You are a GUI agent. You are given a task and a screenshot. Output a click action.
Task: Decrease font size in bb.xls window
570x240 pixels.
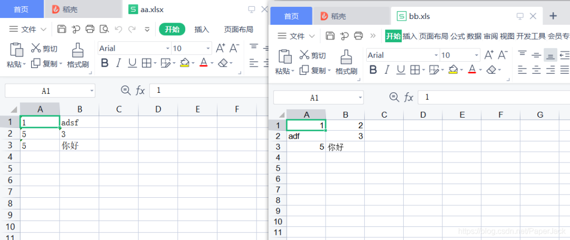coord(502,55)
